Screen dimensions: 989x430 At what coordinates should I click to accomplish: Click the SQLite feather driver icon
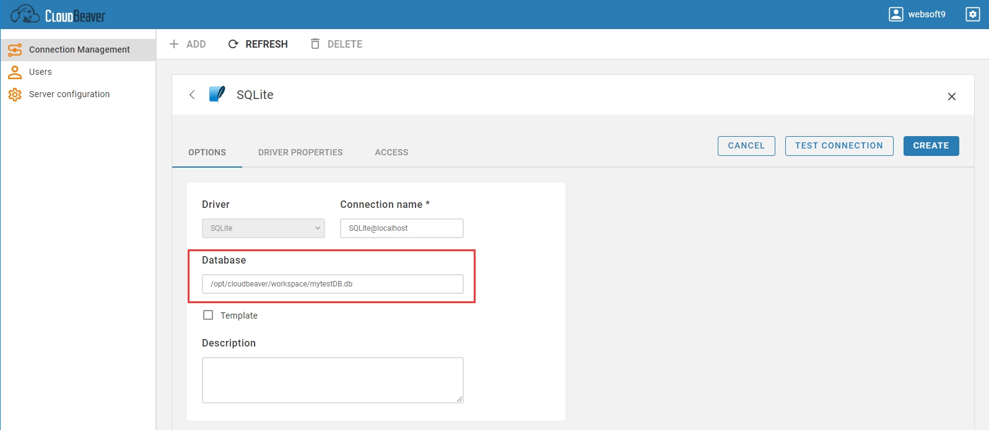tap(217, 94)
